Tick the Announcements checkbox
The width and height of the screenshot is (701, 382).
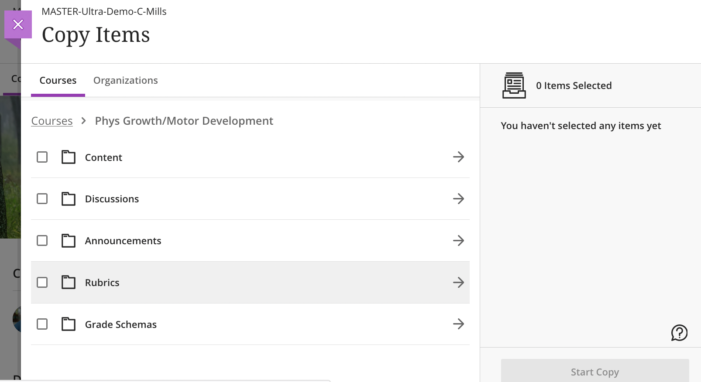click(x=42, y=241)
